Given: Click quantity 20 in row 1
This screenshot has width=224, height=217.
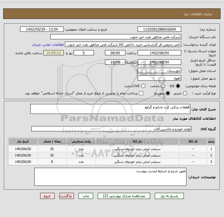Looking at the screenshot, I should [x=52, y=149].
